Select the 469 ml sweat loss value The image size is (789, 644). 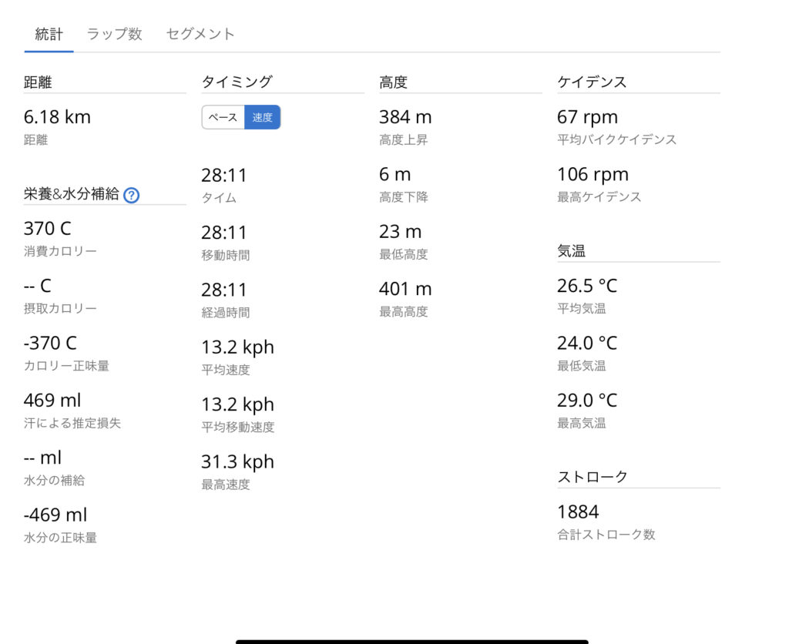(x=52, y=401)
